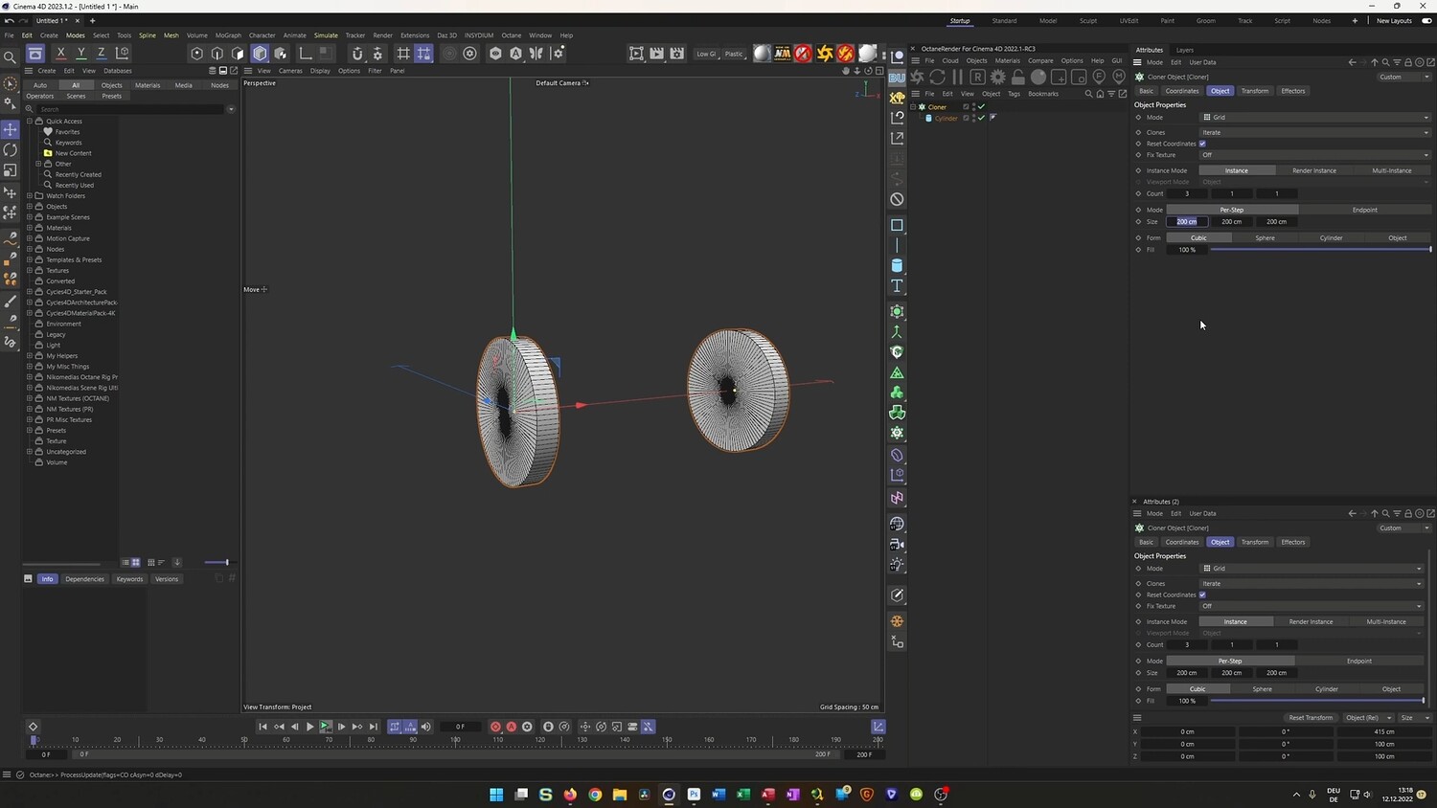Click the Reset Transform button

point(1311,718)
